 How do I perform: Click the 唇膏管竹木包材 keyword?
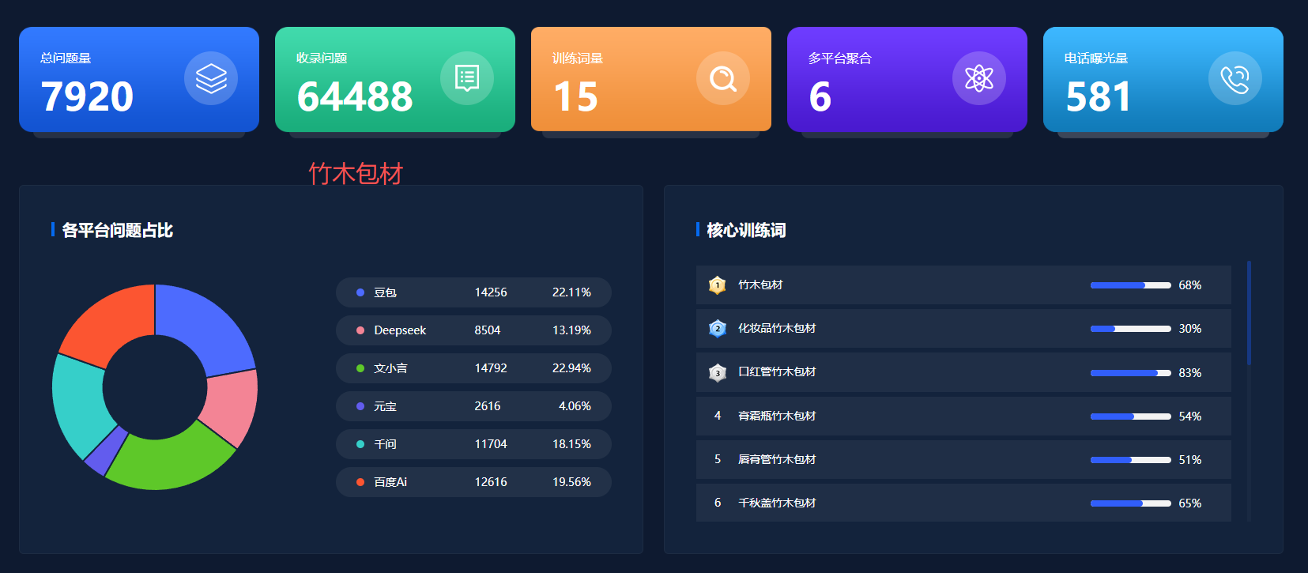[777, 459]
